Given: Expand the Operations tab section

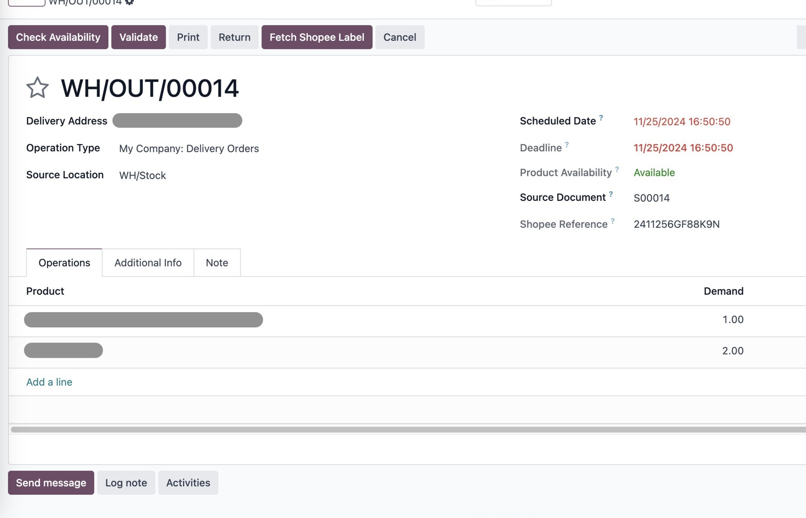Looking at the screenshot, I should pos(64,262).
